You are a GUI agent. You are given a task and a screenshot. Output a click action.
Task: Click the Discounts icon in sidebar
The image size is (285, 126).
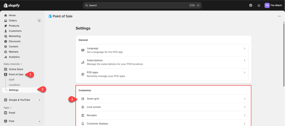click(x=6, y=41)
